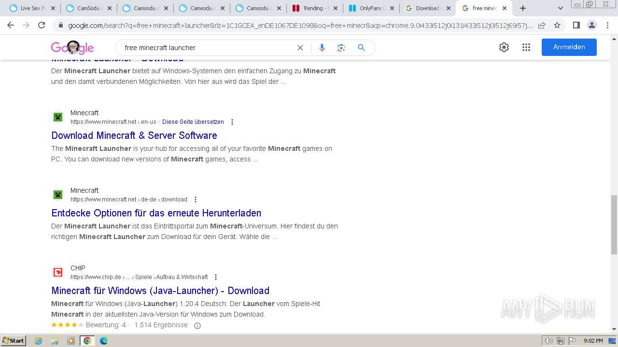Launch Internet Explorer from the taskbar
The image size is (618, 347).
[x=39, y=341]
